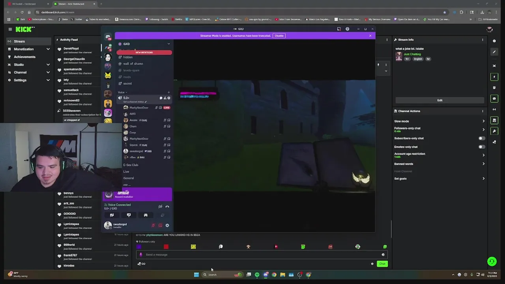This screenshot has width=505, height=284.
Task: Click the Windows Start button
Action: [x=196, y=275]
